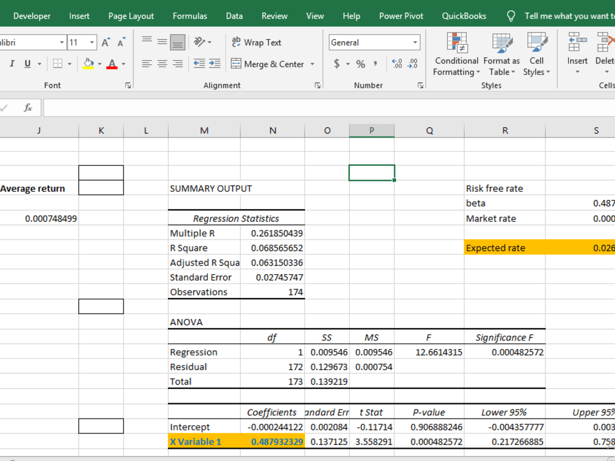Click Merge & Center
This screenshot has width=615, height=461.
(268, 64)
